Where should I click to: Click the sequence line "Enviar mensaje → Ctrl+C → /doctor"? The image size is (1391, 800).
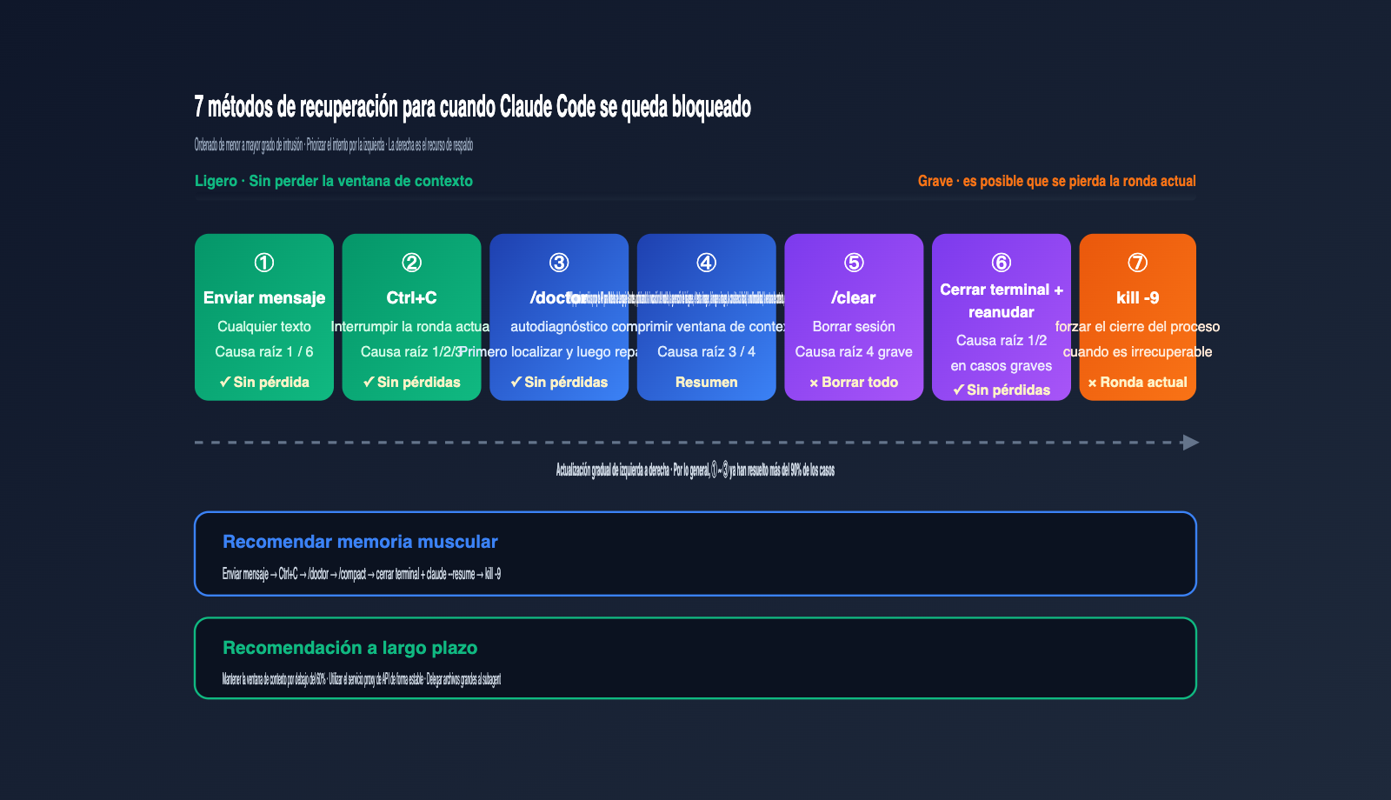click(x=362, y=574)
